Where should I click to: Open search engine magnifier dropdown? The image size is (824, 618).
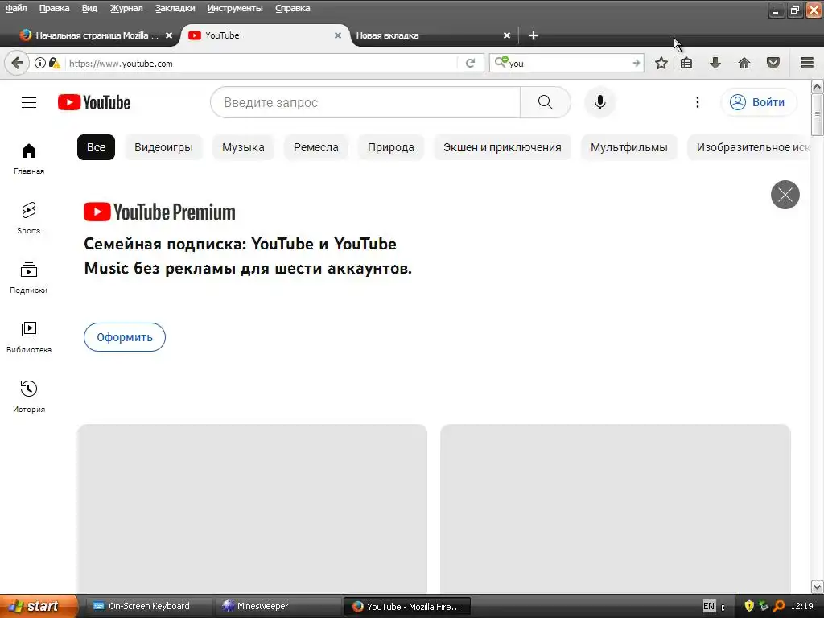(x=501, y=62)
